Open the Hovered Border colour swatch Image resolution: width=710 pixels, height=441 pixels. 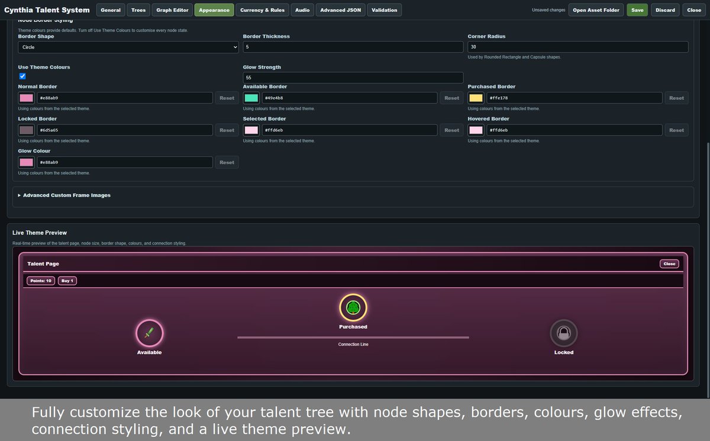click(476, 130)
